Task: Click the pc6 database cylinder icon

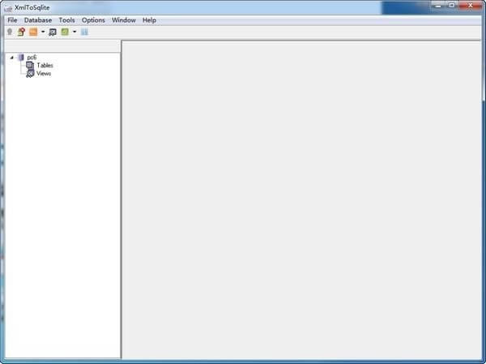Action: tap(21, 58)
